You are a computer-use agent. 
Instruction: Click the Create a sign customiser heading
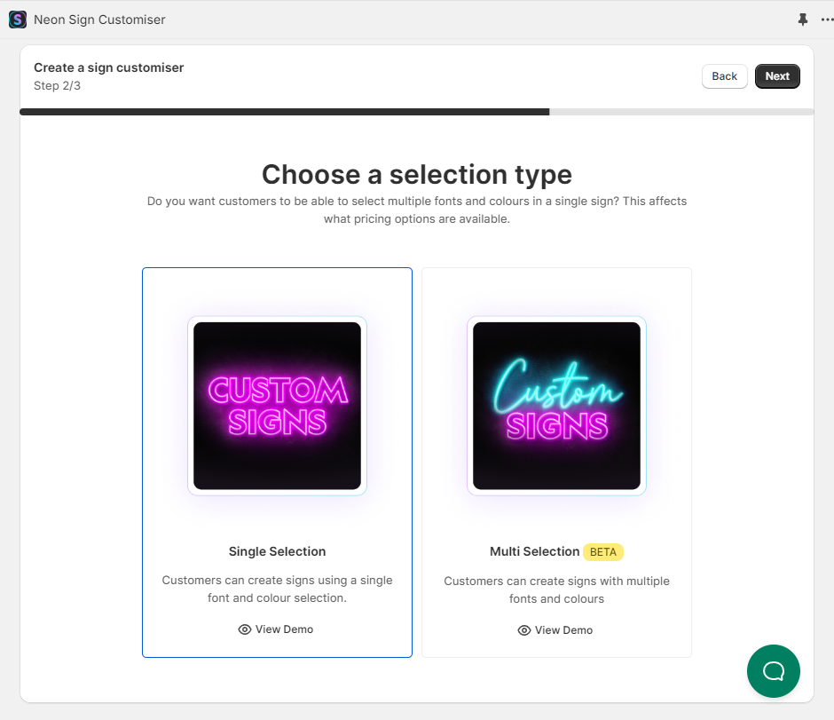(109, 67)
